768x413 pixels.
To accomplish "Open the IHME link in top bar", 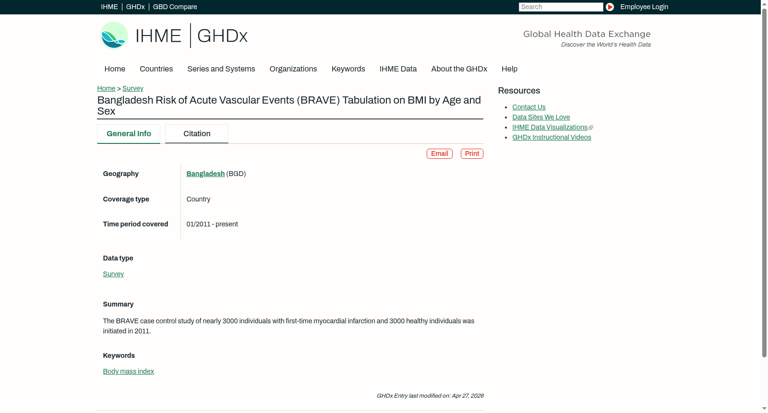I will click(109, 7).
